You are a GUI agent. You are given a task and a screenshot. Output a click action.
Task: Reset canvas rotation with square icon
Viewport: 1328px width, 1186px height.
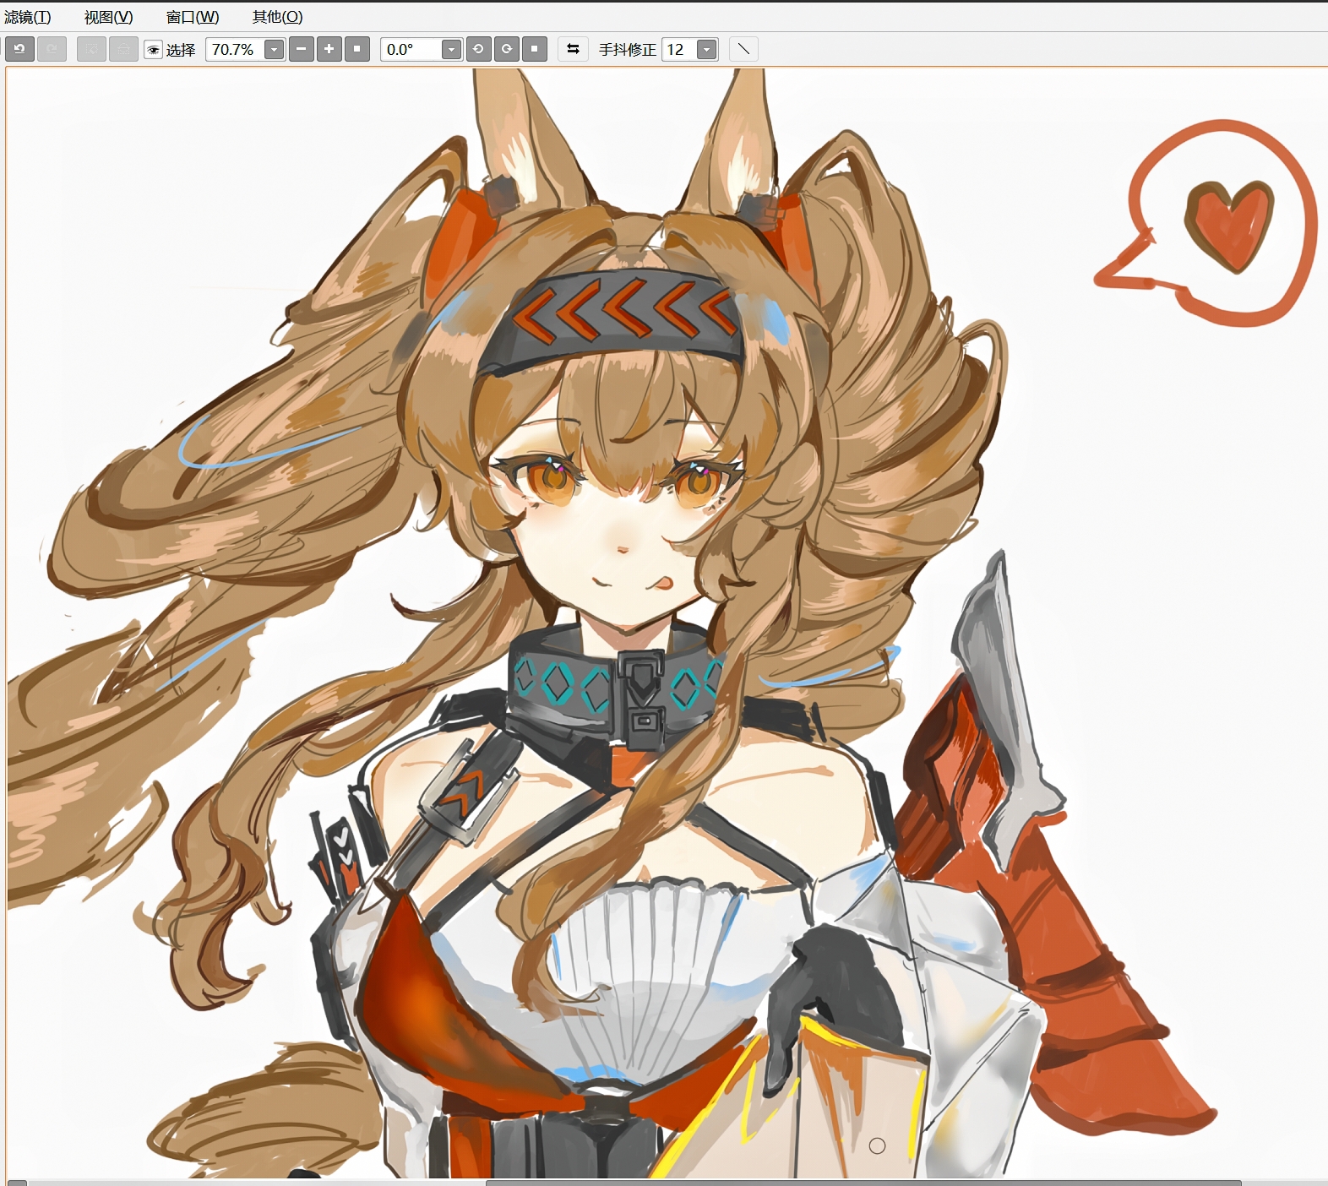pyautogui.click(x=535, y=49)
